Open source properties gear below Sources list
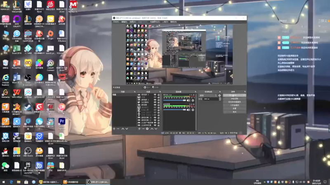Viewport: 330px width, 185px height. 147,129
